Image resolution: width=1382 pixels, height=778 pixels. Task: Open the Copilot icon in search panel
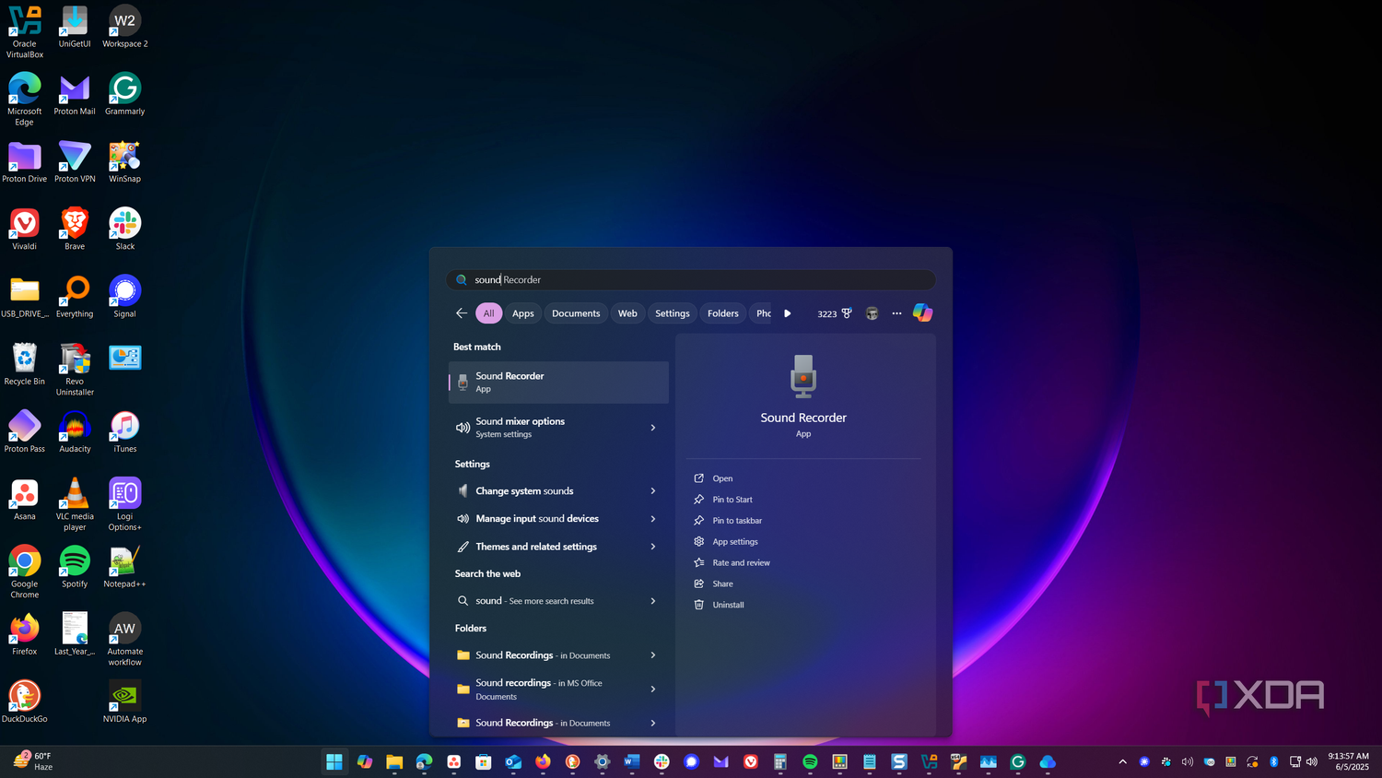coord(922,313)
